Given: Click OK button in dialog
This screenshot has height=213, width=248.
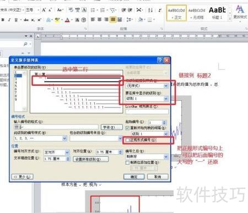Looking at the screenshot, I should click(x=134, y=177).
